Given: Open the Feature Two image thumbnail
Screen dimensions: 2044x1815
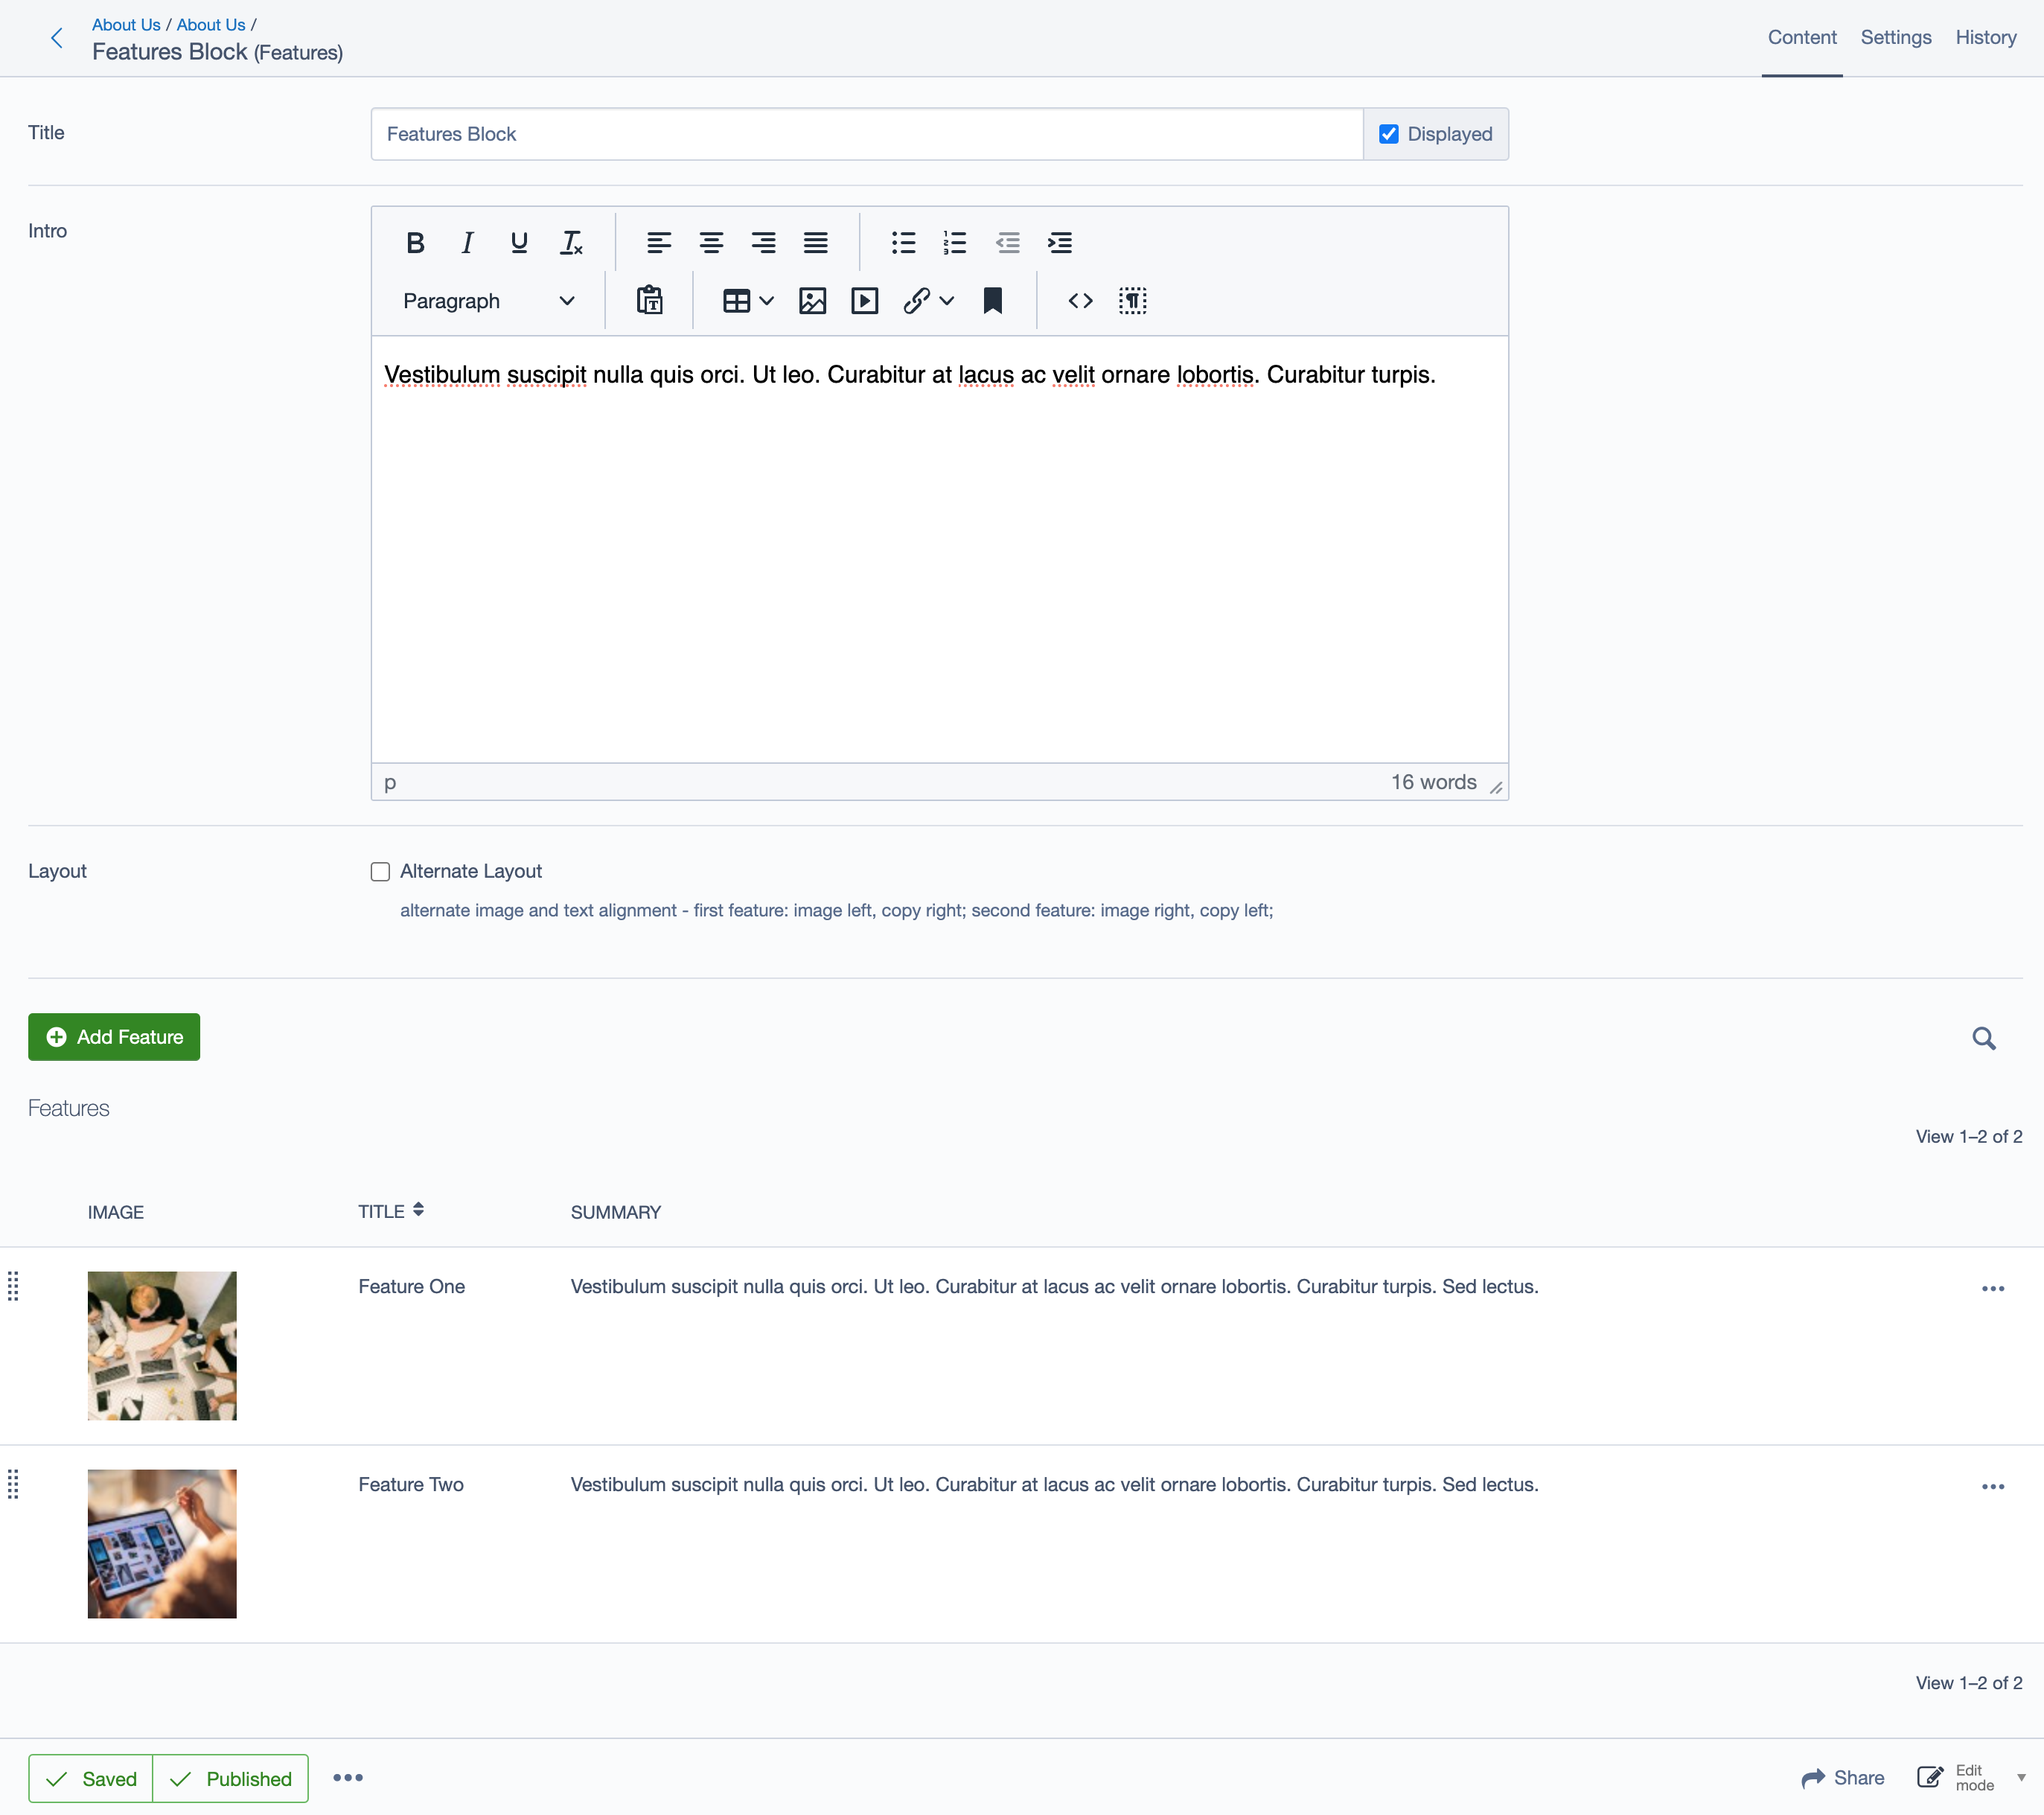Looking at the screenshot, I should (162, 1543).
